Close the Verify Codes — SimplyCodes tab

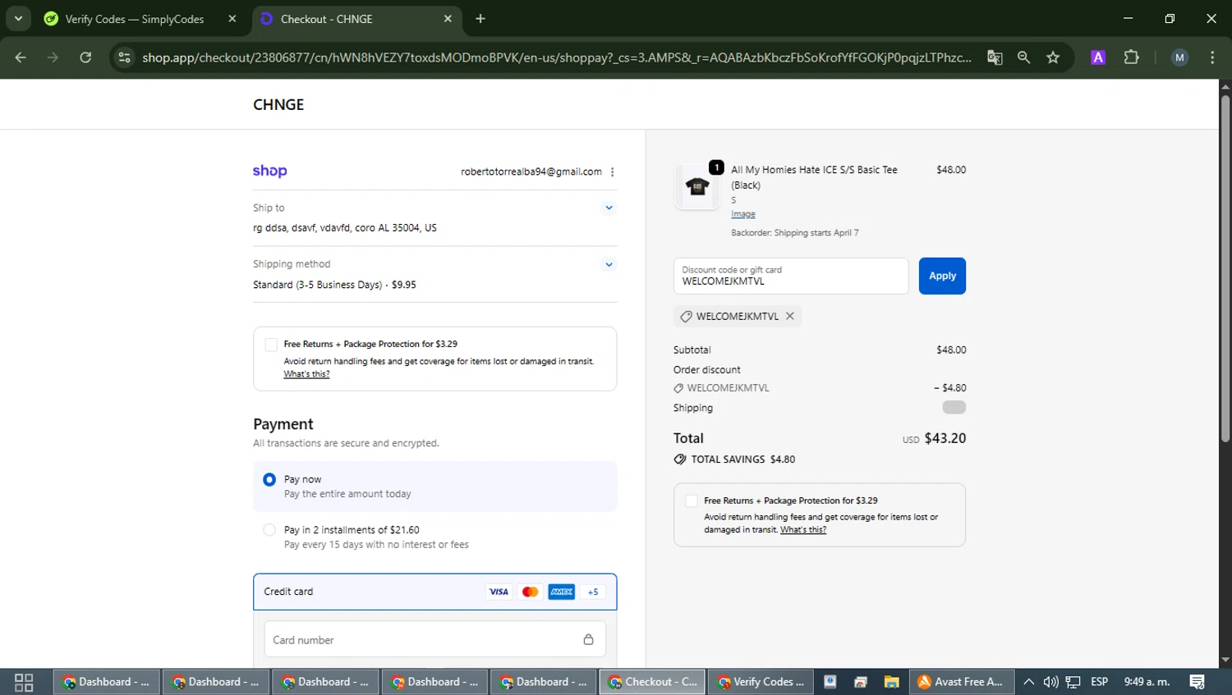(232, 19)
